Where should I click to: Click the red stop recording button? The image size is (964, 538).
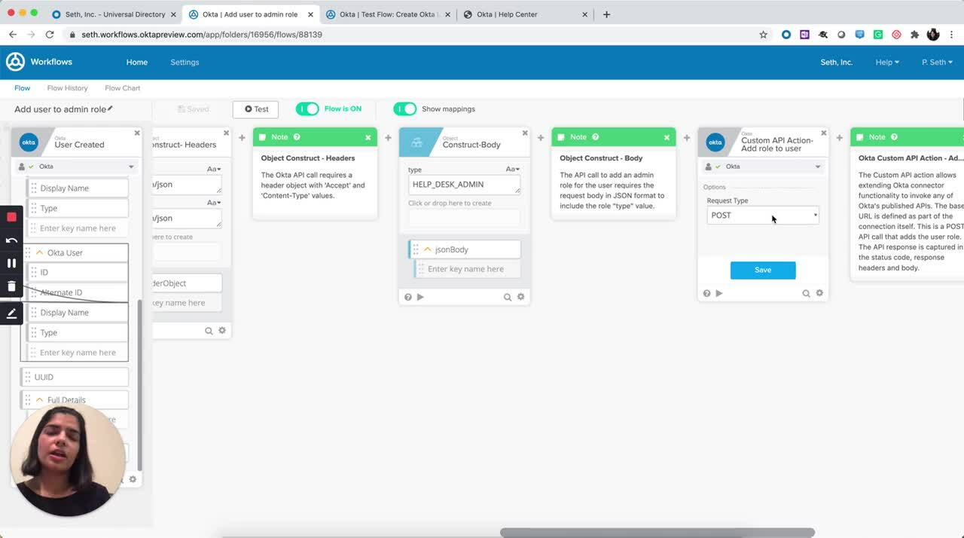(x=11, y=217)
